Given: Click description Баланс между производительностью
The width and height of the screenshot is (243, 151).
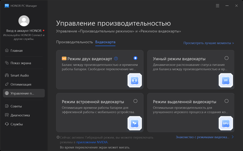Looking at the screenshot, I should coord(100,67).
